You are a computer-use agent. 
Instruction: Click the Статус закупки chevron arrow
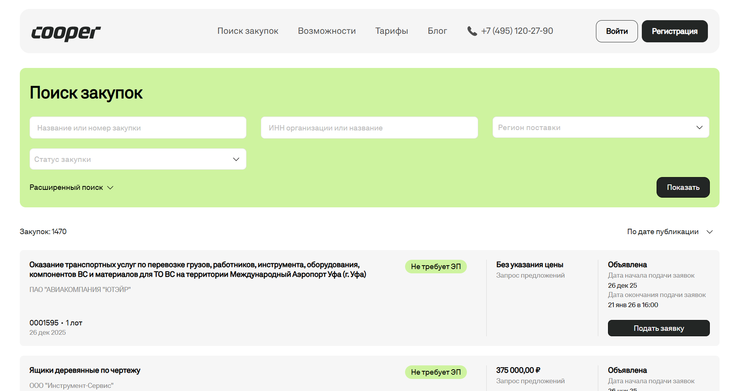point(236,159)
